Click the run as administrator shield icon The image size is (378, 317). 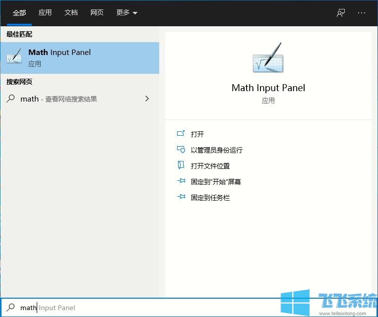pos(181,150)
